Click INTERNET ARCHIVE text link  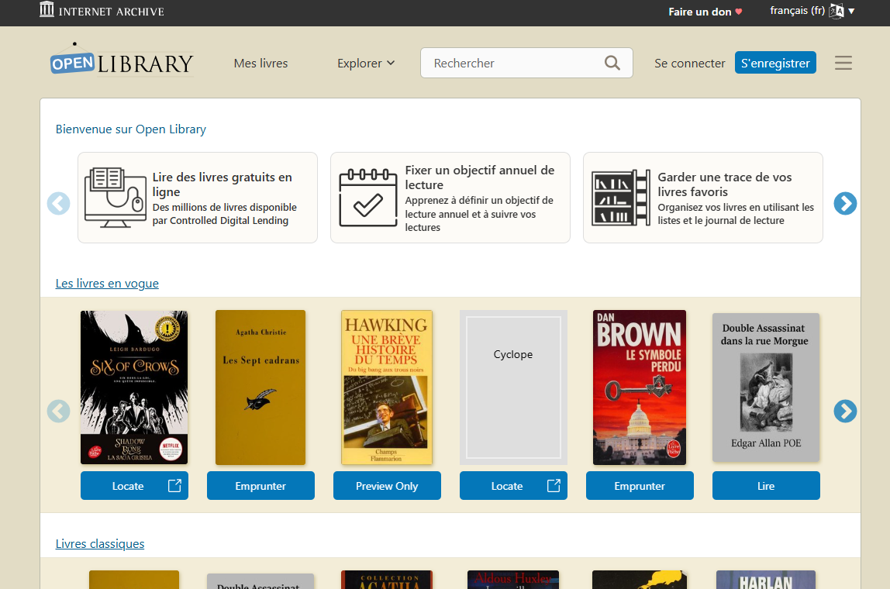tap(112, 12)
